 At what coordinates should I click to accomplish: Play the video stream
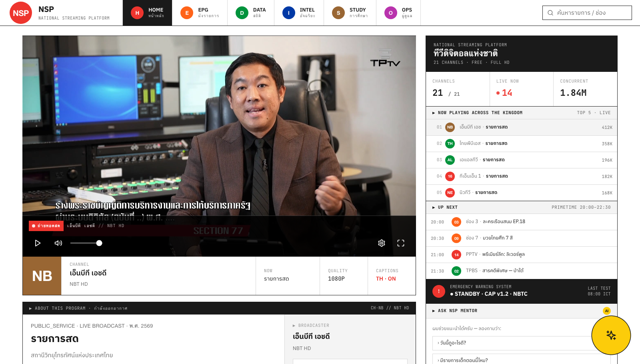(x=38, y=243)
